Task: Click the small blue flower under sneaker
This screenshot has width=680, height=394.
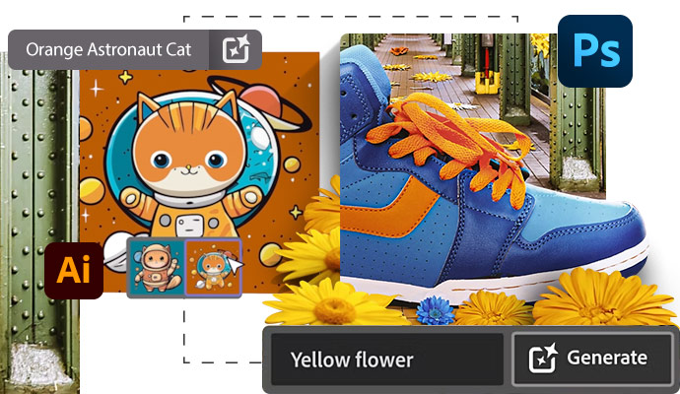Action: [435, 310]
